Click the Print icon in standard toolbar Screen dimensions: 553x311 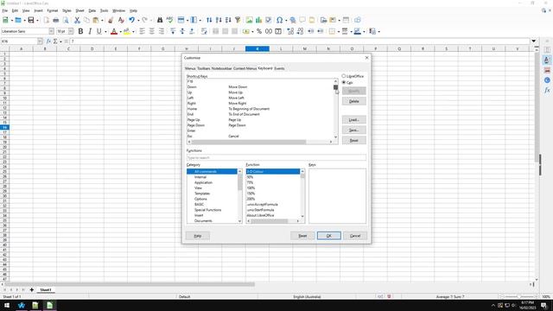55,20
